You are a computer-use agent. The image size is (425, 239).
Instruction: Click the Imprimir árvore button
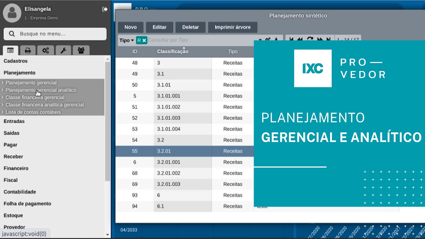[x=233, y=27]
